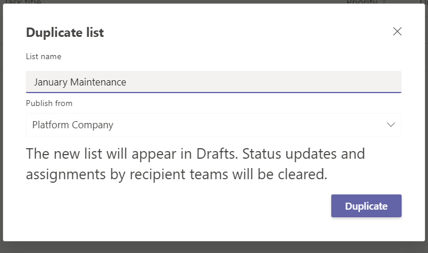Image resolution: width=428 pixels, height=253 pixels.
Task: Click the empty end of the List name field
Action: (x=293, y=82)
